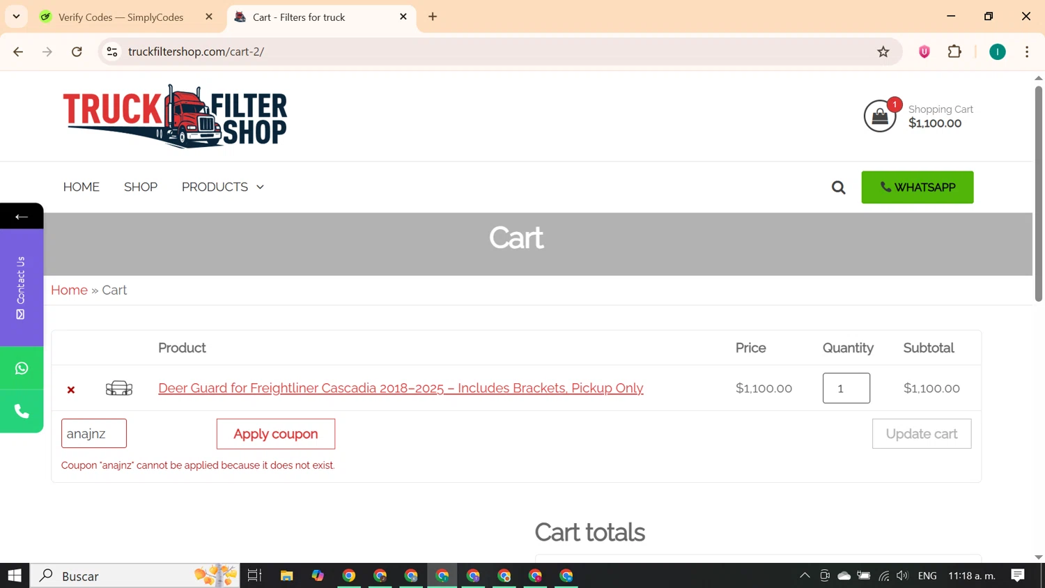Screen dimensions: 1045x588
Task: Click the coupon does not exist error message
Action: pos(198,465)
